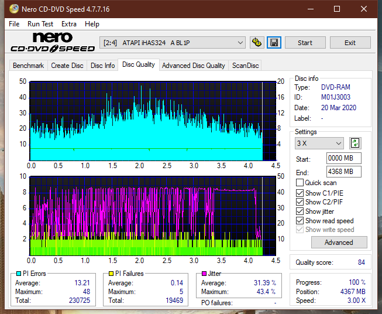Viewport: 382px width, 314px height.
Task: Click the PI Failures and jitter graph
Action: 153,216
